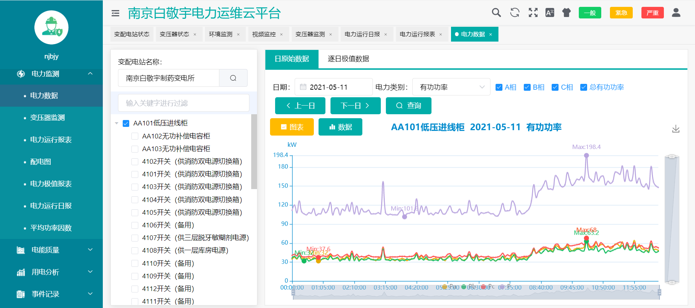The image size is (695, 308).
Task: Open the 变压器监测 sidebar menu item
Action: pos(47,118)
